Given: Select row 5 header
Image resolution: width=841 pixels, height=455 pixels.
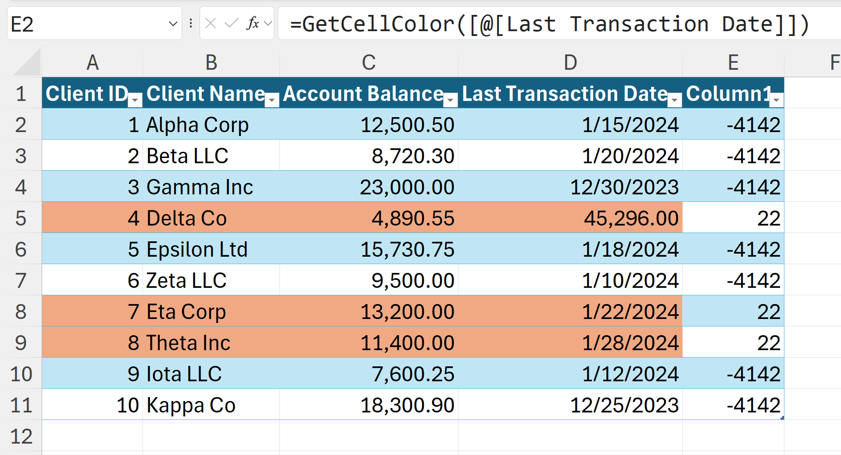Looking at the screenshot, I should [21, 218].
